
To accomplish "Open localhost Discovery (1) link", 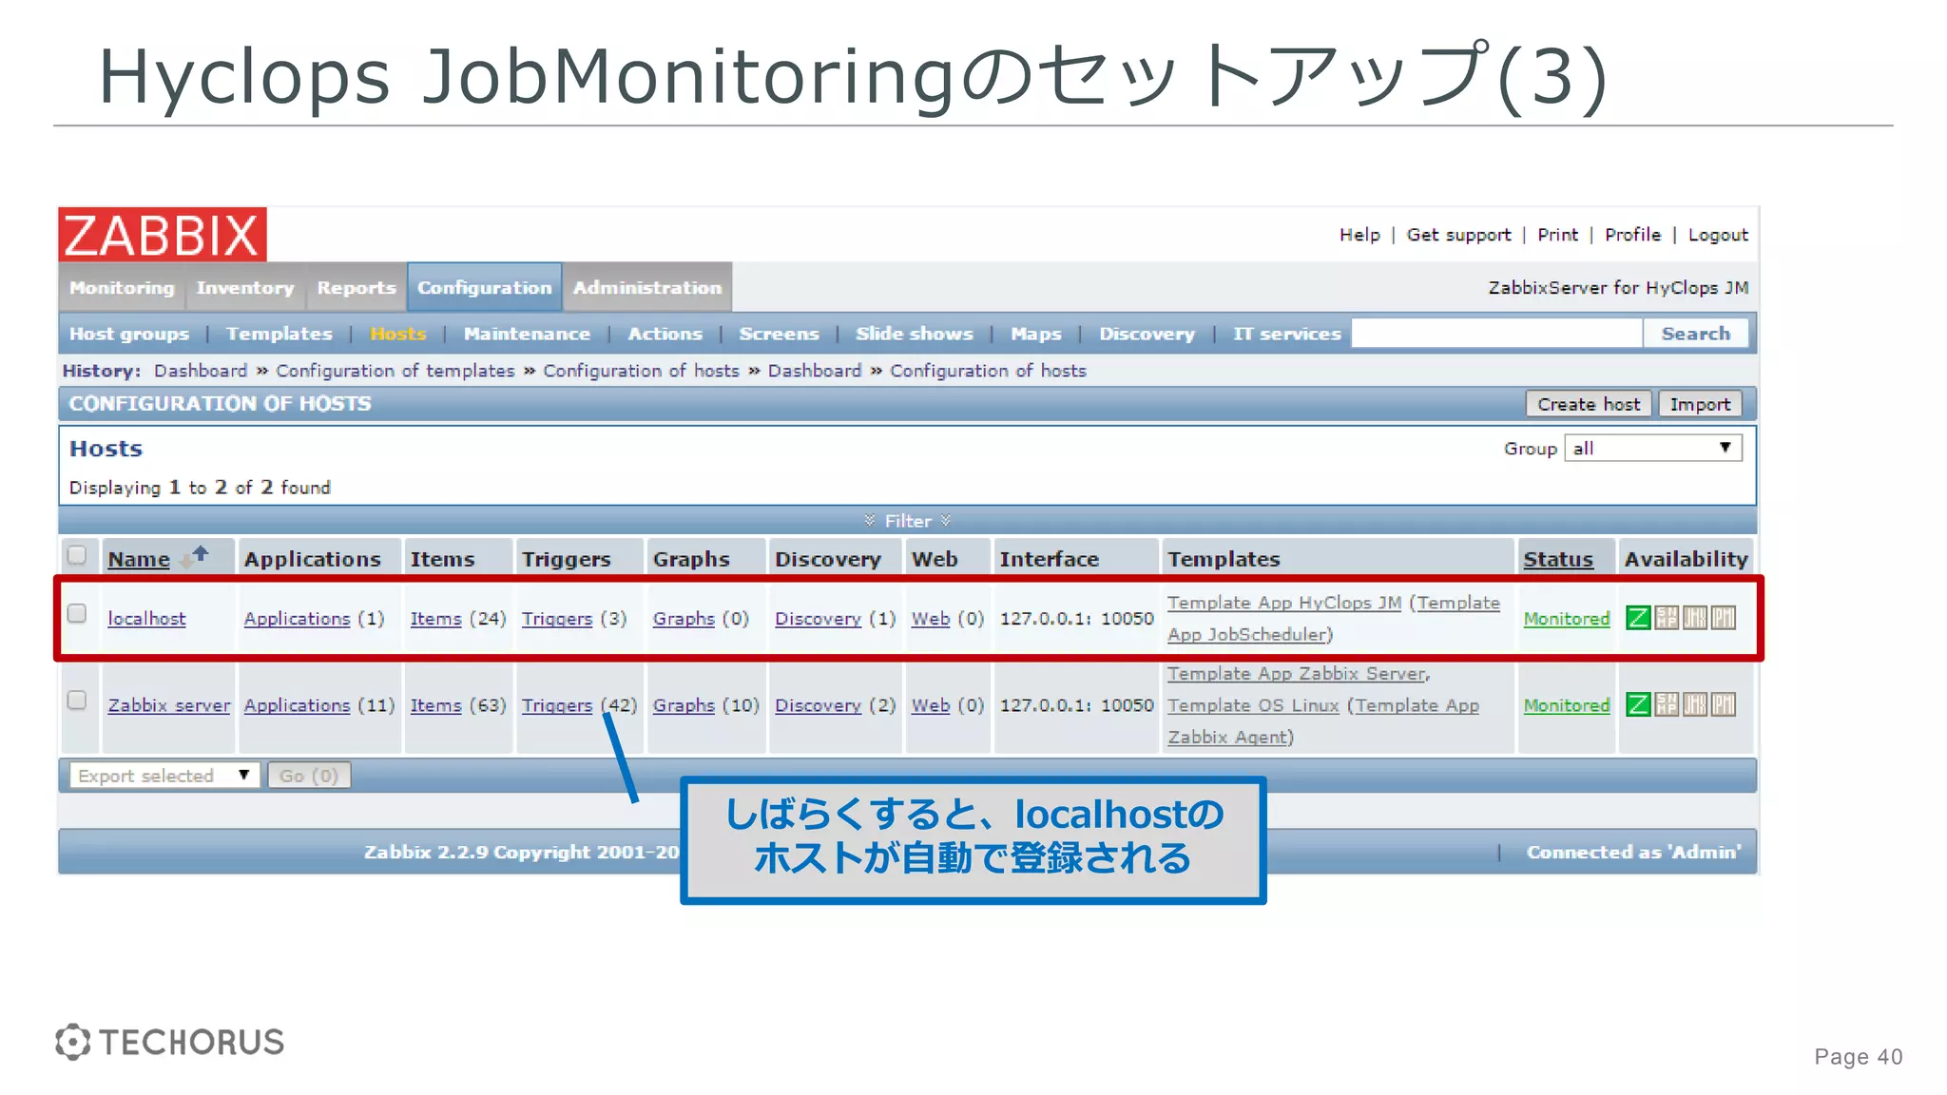I will tap(818, 618).
